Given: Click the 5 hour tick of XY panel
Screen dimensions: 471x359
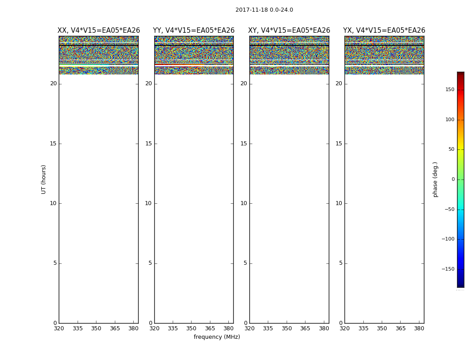Looking at the screenshot, I should coord(245,263).
